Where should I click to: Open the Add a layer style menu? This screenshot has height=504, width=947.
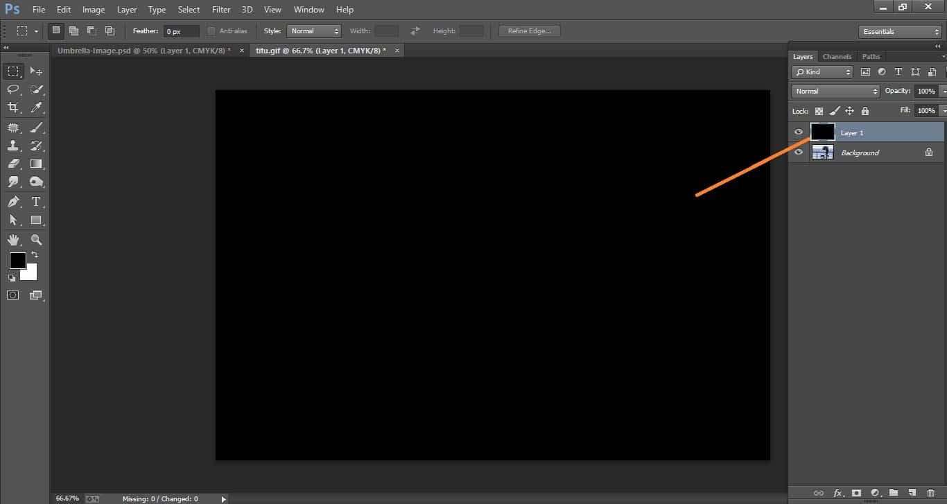(x=839, y=494)
